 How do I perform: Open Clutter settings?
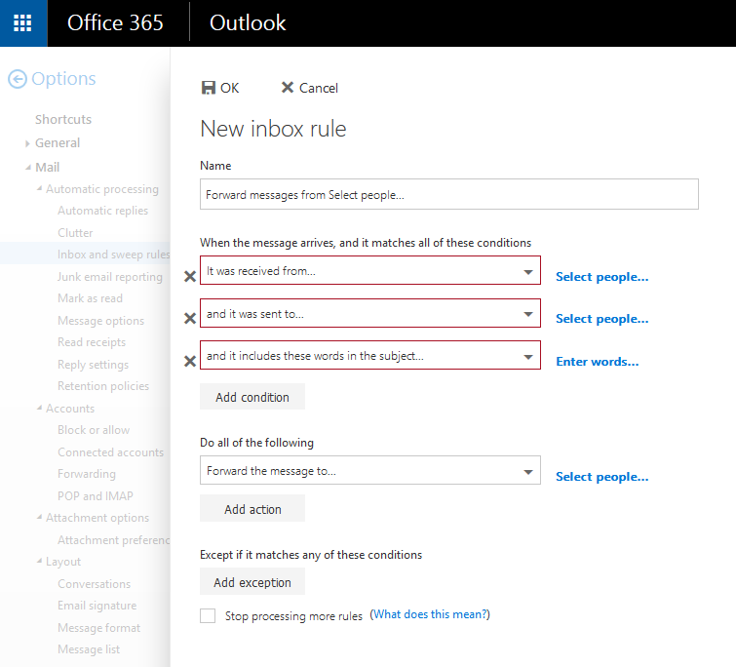(75, 233)
